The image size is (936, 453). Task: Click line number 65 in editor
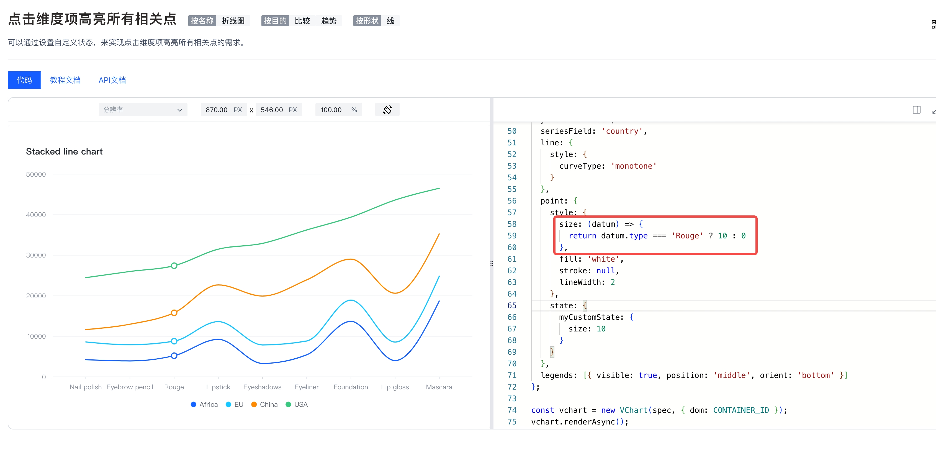click(x=511, y=305)
